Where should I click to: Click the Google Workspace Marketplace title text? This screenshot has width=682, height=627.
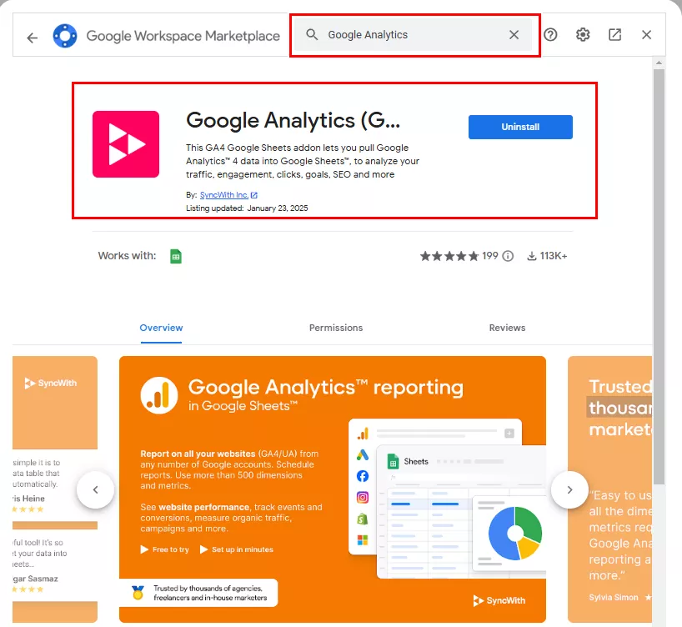pos(183,36)
